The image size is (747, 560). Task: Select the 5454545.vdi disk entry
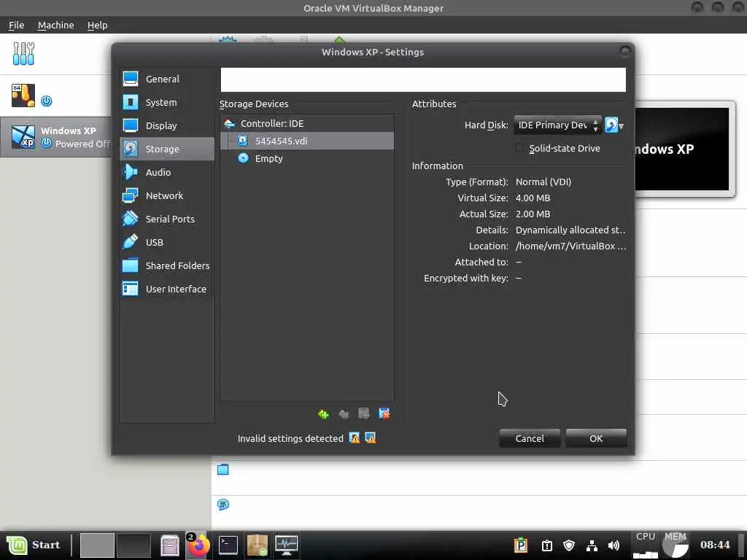point(307,141)
